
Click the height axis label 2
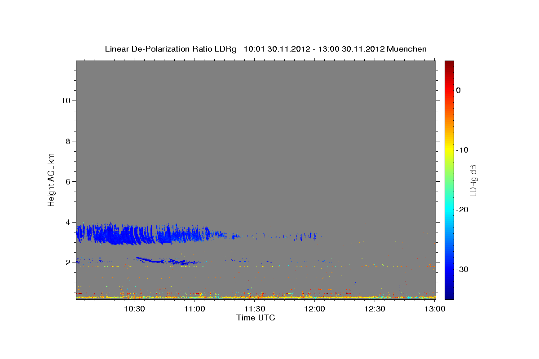coord(68,263)
